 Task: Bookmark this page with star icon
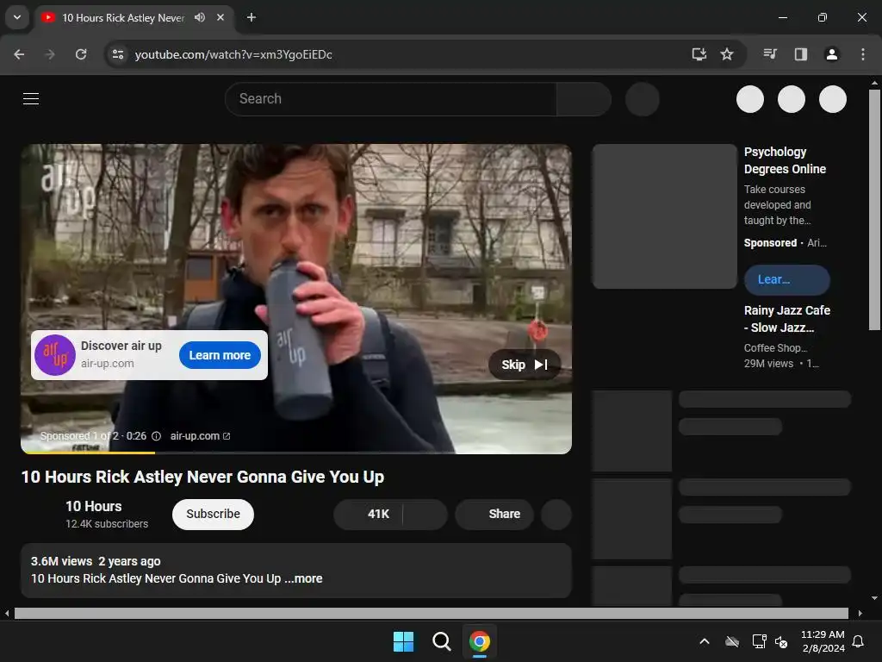727,54
